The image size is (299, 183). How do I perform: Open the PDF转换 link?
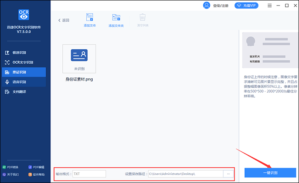tap(11, 167)
